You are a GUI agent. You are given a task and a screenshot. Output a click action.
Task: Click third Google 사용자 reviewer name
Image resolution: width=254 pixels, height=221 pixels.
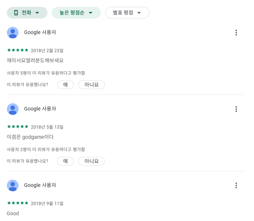coord(40,185)
